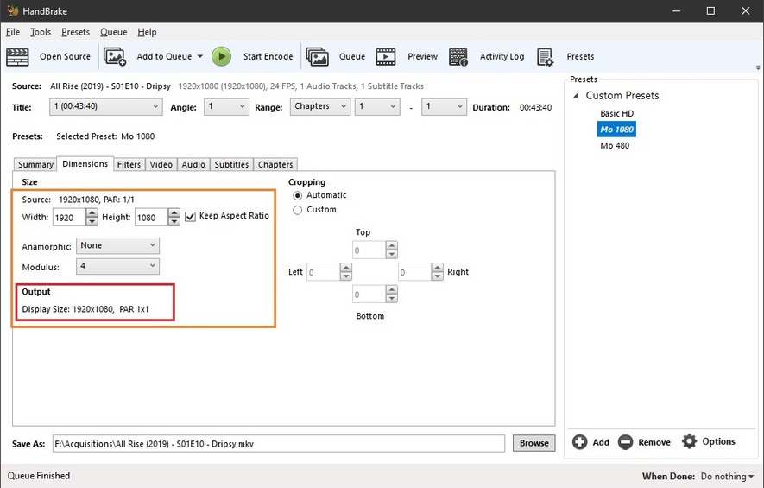Click the Preview film frame icon
Viewport: 764px width, 488px height.
click(x=386, y=56)
